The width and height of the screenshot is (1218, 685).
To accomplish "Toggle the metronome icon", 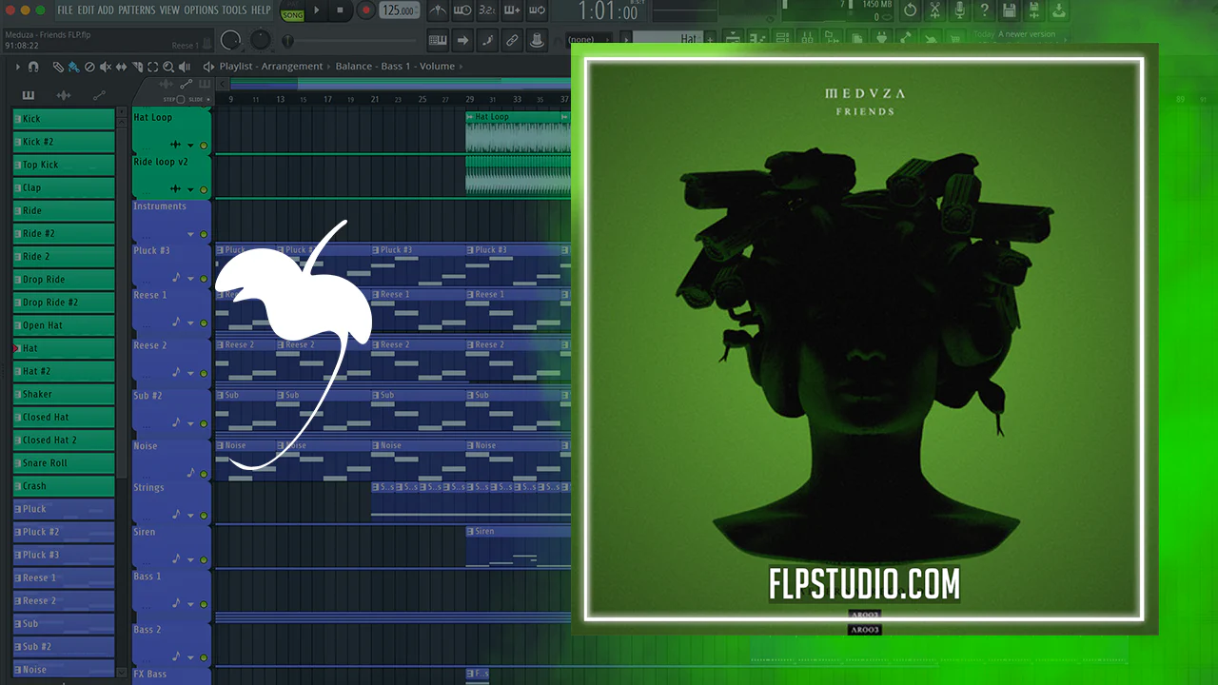I will tap(437, 10).
